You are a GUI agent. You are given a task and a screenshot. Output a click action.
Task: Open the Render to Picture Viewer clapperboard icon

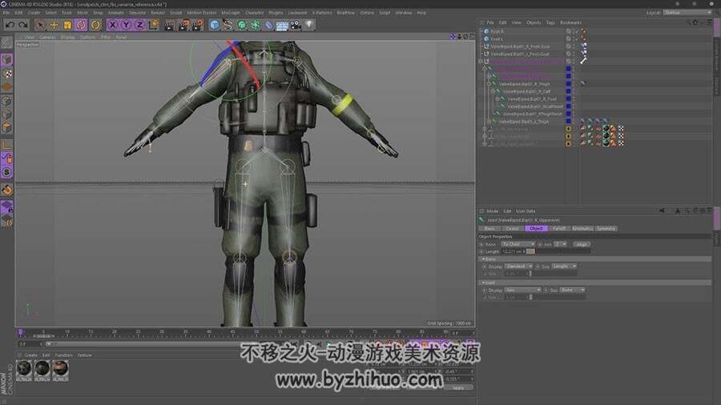pyautogui.click(x=183, y=25)
